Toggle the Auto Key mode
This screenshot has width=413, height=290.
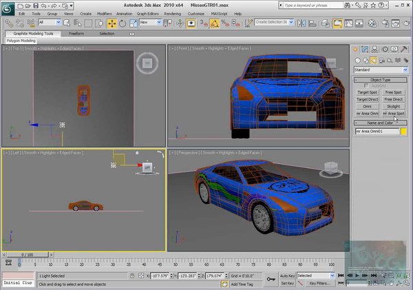[x=287, y=276]
